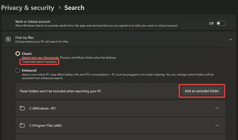Click the Enhanced option label text
The width and height of the screenshot is (238, 140).
click(29, 70)
